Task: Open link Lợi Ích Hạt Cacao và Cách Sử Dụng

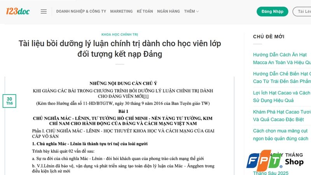Action: pyautogui.click(x=281, y=96)
